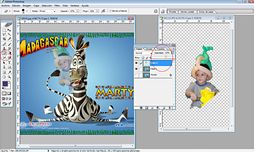The height and width of the screenshot is (152, 254).
Task: Open the Archivo menu
Action: [x=5, y=5]
